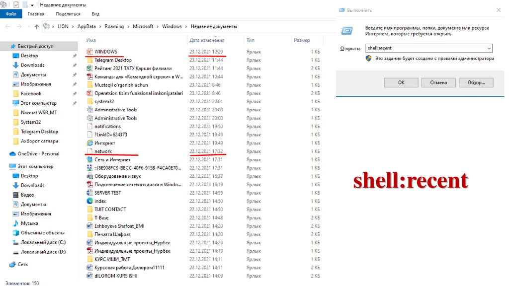Screen dimensions: 509x286
Task: Open the Открыть combo box dropdown arrow
Action: pos(489,48)
